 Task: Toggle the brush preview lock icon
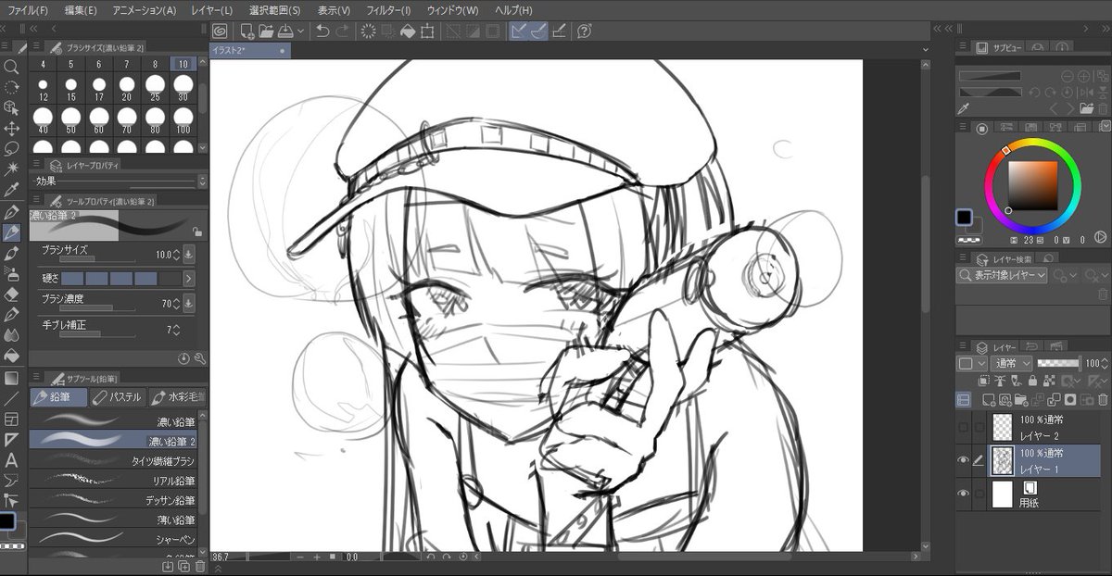coord(196,232)
